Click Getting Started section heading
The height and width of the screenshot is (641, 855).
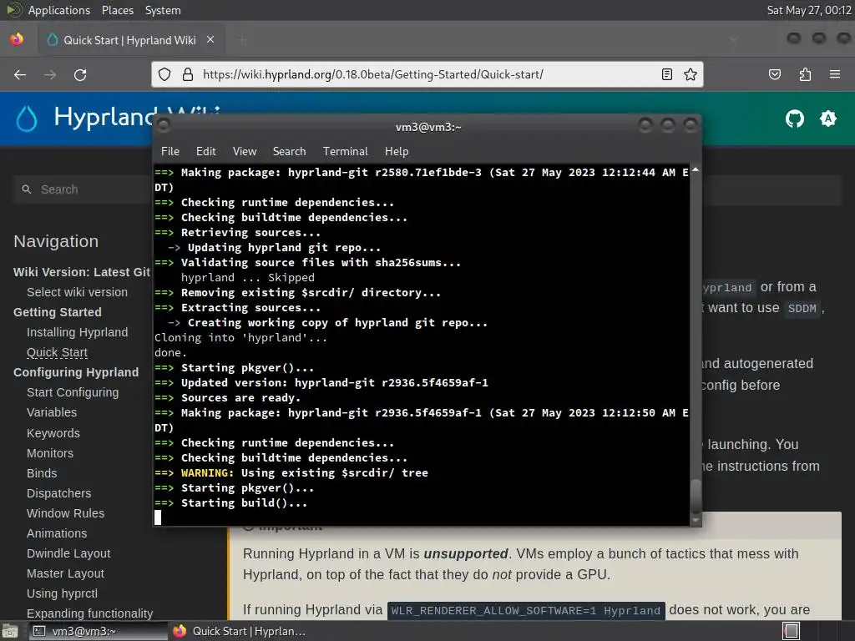pos(58,312)
